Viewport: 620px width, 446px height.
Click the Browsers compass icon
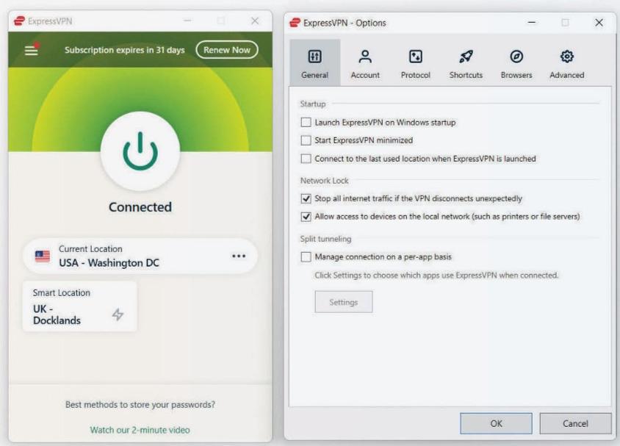coord(516,57)
